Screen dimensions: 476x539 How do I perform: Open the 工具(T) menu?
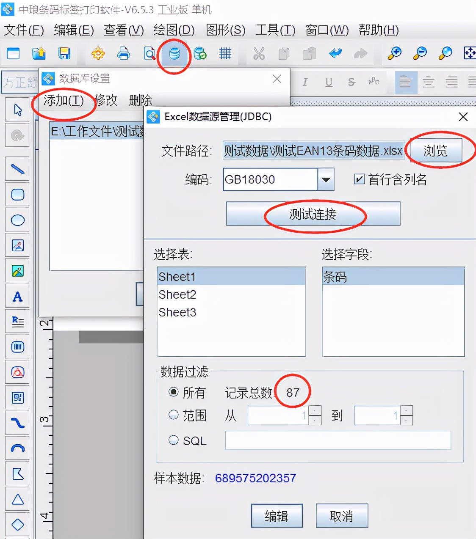pyautogui.click(x=275, y=30)
